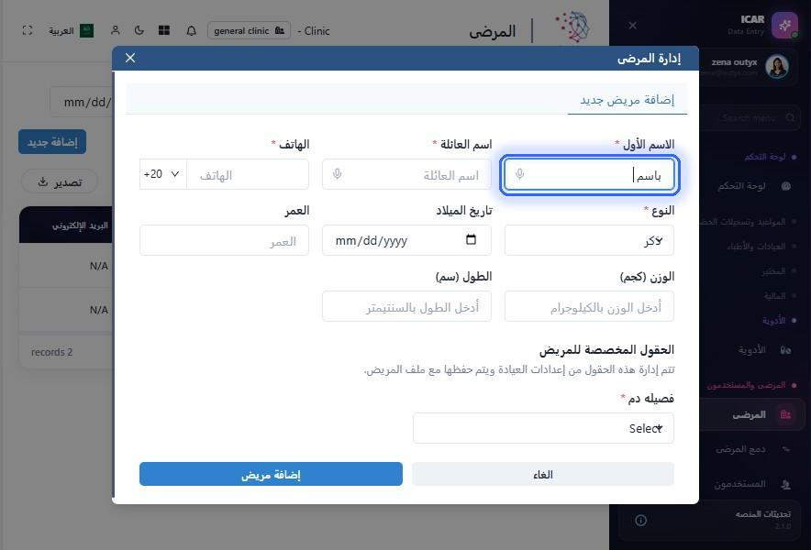This screenshot has width=811, height=550.
Task: Toggle dark mode moon icon
Action: (x=139, y=30)
